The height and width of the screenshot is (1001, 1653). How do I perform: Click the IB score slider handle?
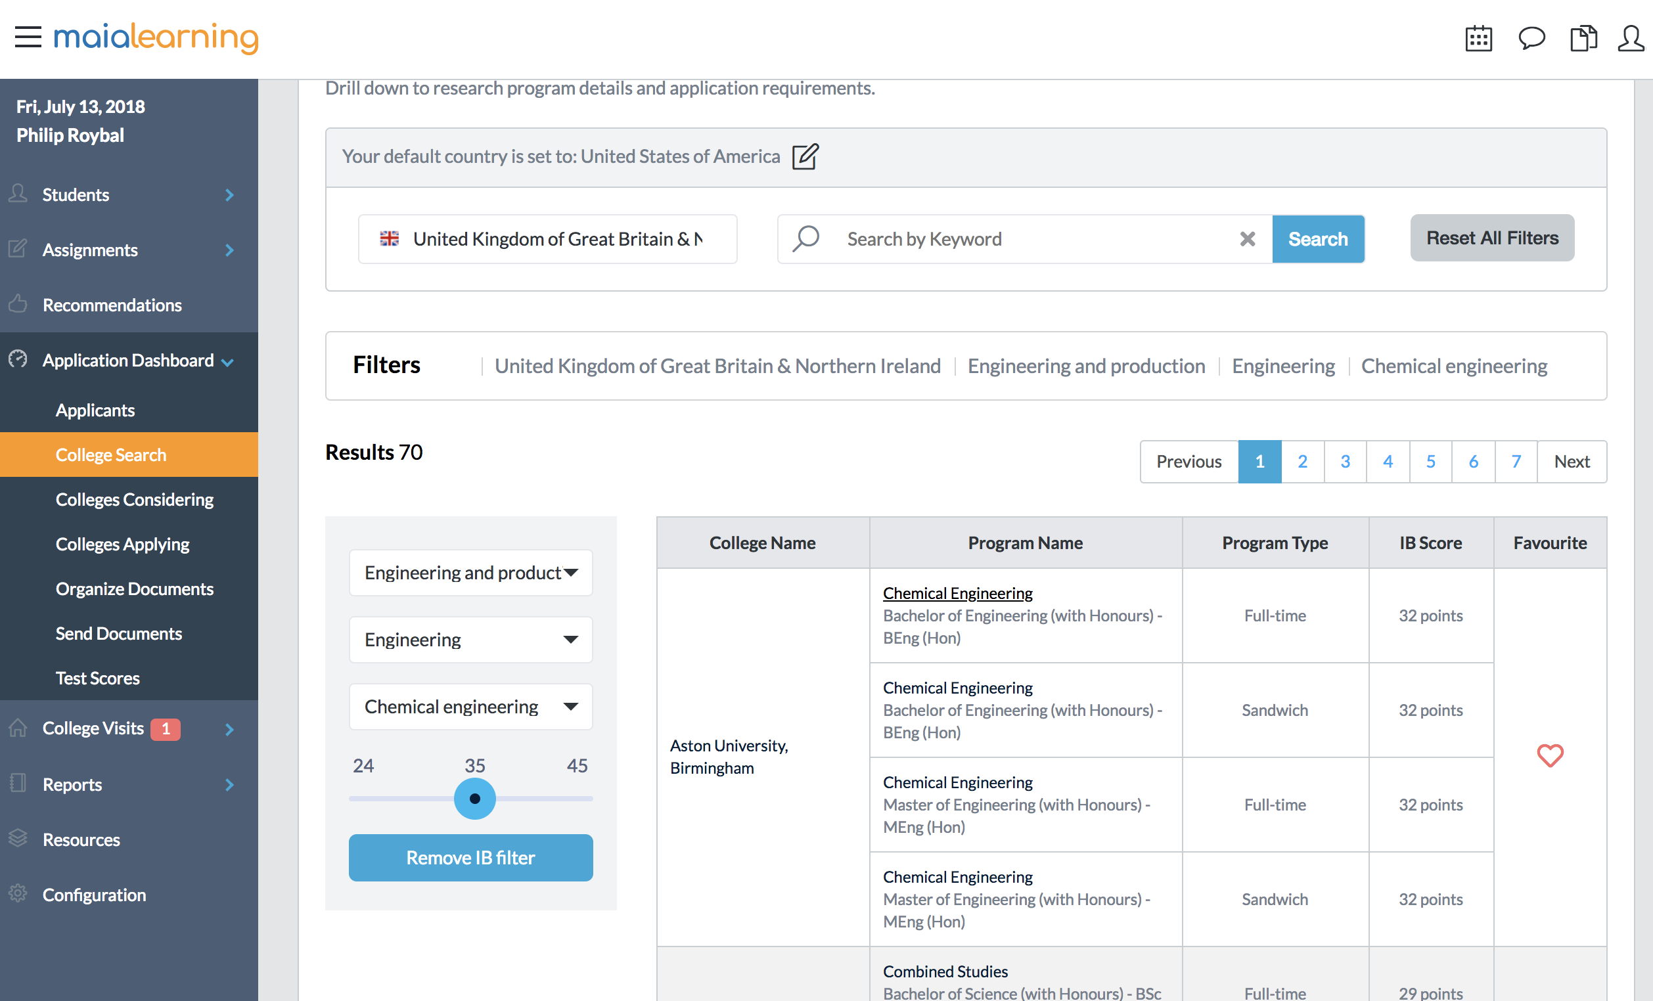475,799
